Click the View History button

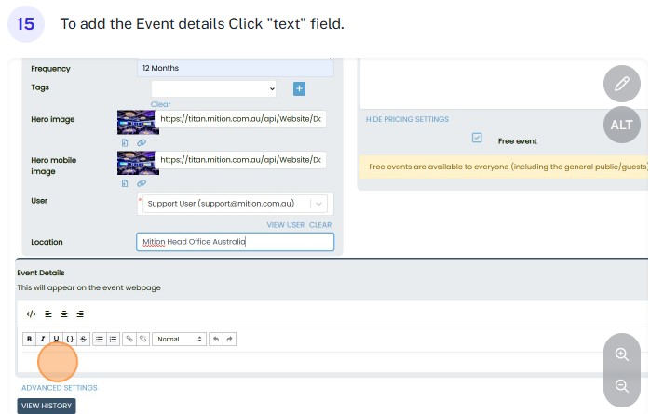[46, 406]
